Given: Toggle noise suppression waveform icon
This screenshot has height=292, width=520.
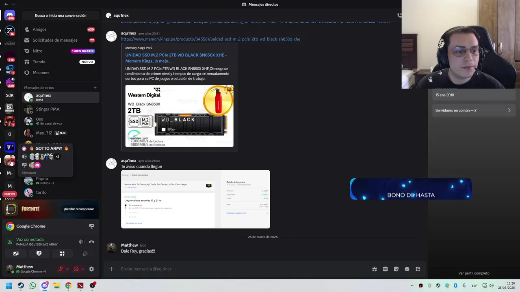Looking at the screenshot, I should coord(82,242).
